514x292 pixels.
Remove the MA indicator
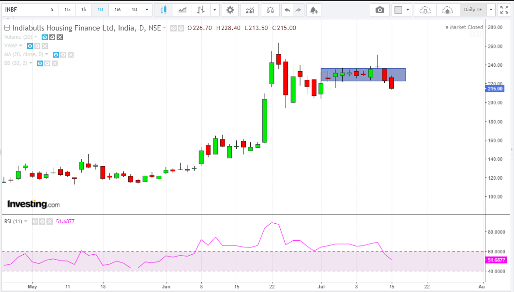(x=71, y=55)
